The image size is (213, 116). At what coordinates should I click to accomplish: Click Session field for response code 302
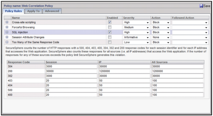point(71,76)
